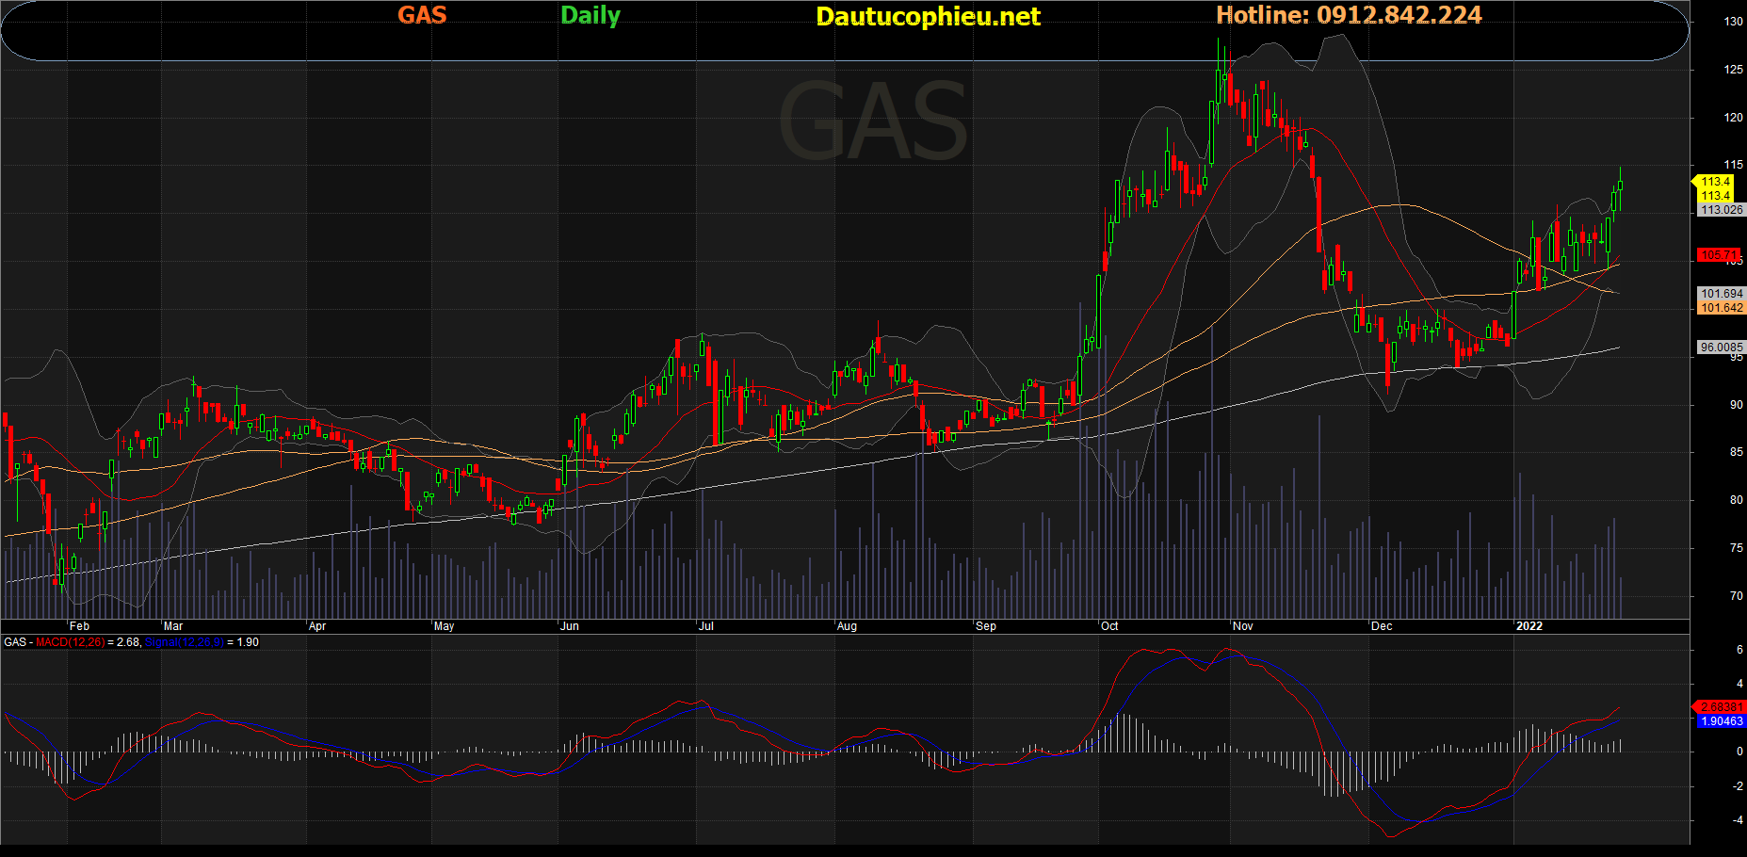Click the Feb marker on time axis

click(79, 626)
